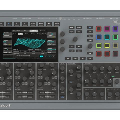
Task: Switch to the Mix tab on screen
Action: (x=25, y=31)
